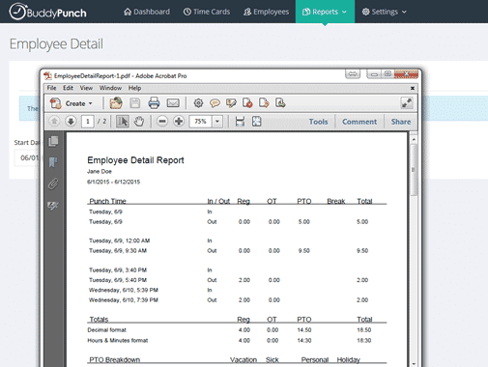Image resolution: width=488 pixels, height=367 pixels.
Task: Click the scrollbar up arrow
Action: tap(414, 139)
